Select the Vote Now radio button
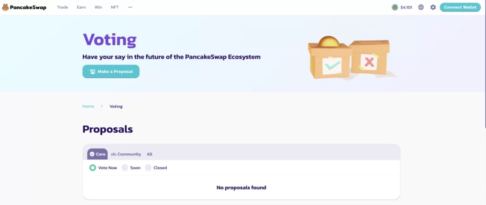 click(x=93, y=168)
